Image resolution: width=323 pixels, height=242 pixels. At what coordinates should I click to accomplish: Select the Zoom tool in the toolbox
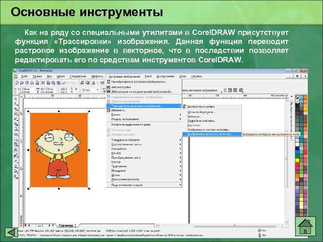click(x=16, y=114)
